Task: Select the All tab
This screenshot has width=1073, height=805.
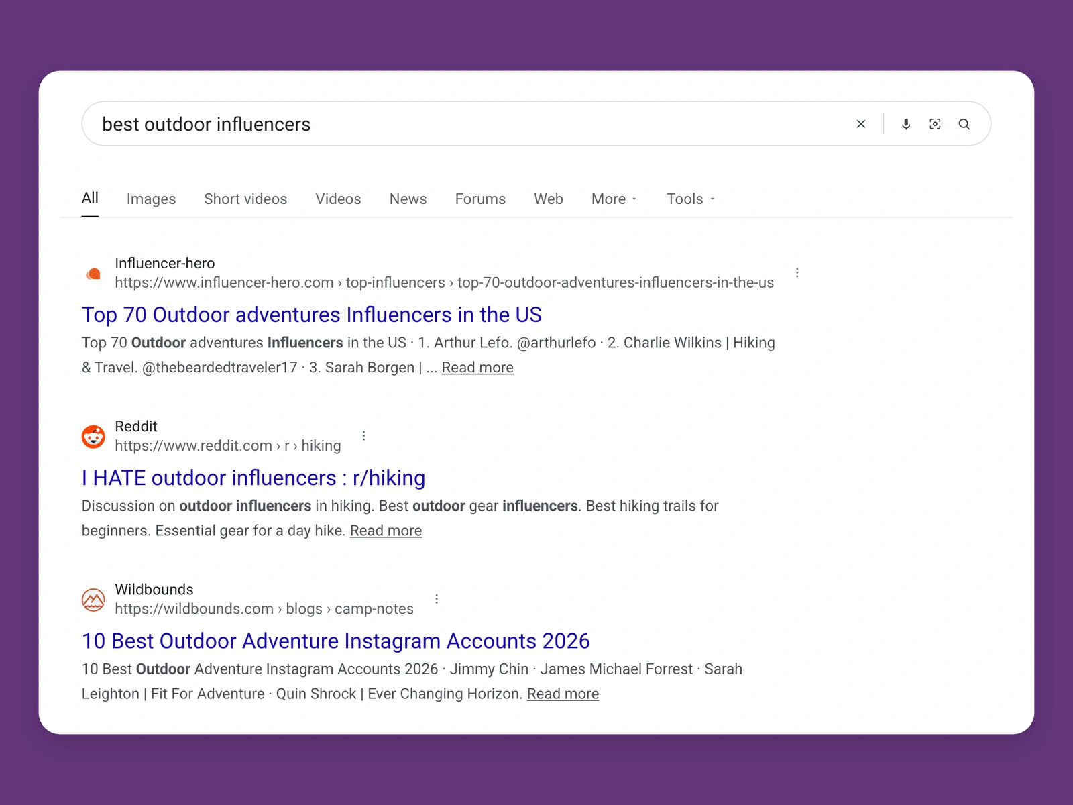Action: pyautogui.click(x=90, y=198)
